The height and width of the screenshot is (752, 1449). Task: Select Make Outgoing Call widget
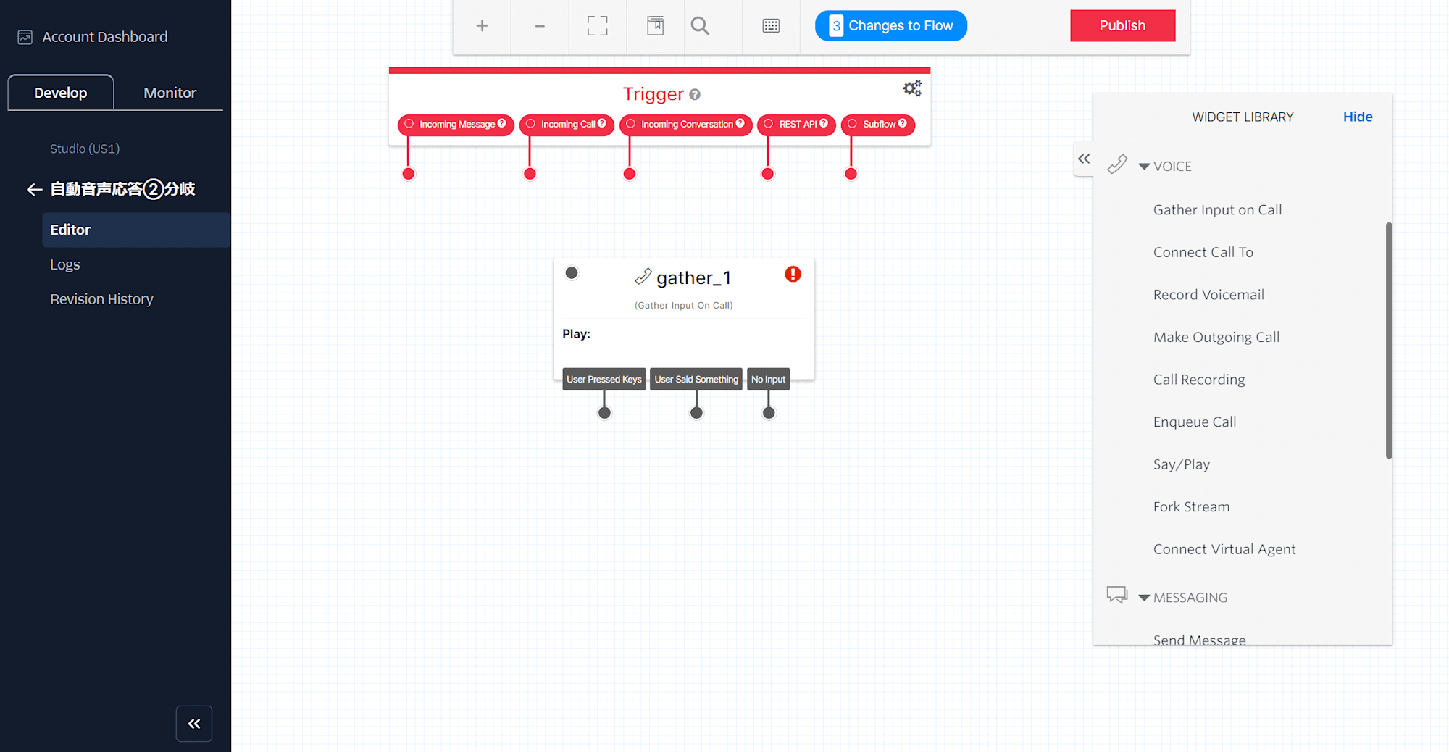(1216, 337)
